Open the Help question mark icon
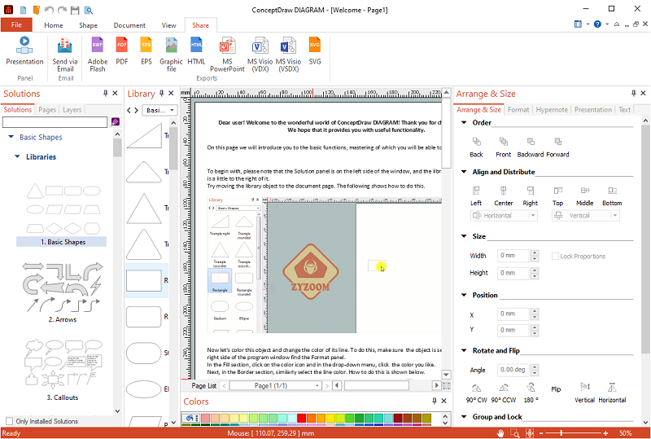Viewport: 651px width, 439px height. (x=597, y=24)
